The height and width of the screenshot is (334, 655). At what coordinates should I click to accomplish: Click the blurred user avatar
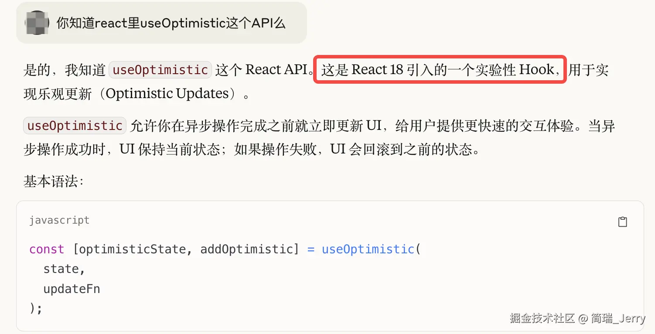[x=37, y=23]
